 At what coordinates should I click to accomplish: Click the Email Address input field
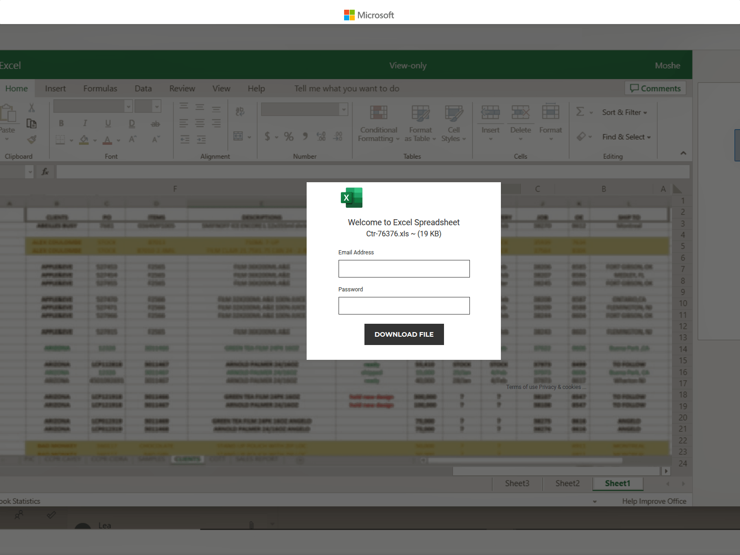coord(404,269)
